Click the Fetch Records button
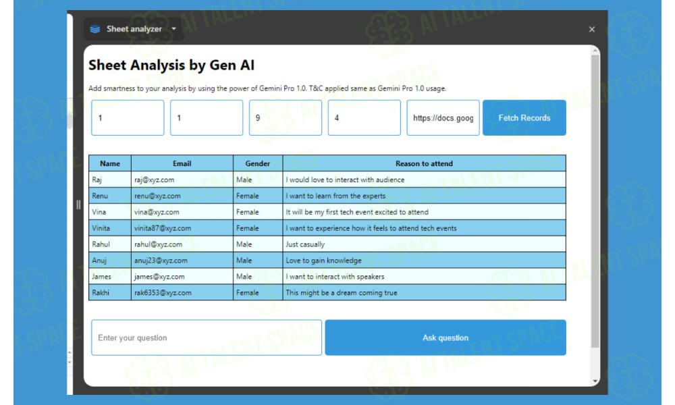 [524, 118]
